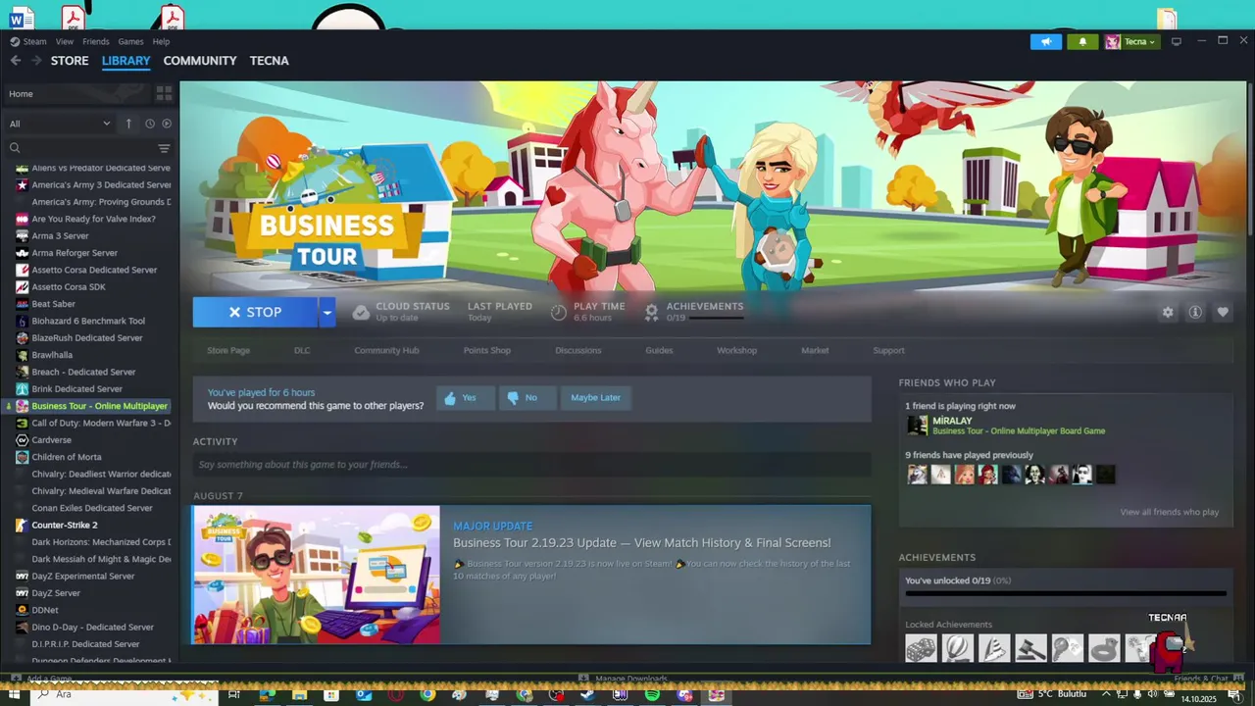Open notifications bell button
The width and height of the screenshot is (1255, 706).
pyautogui.click(x=1082, y=41)
